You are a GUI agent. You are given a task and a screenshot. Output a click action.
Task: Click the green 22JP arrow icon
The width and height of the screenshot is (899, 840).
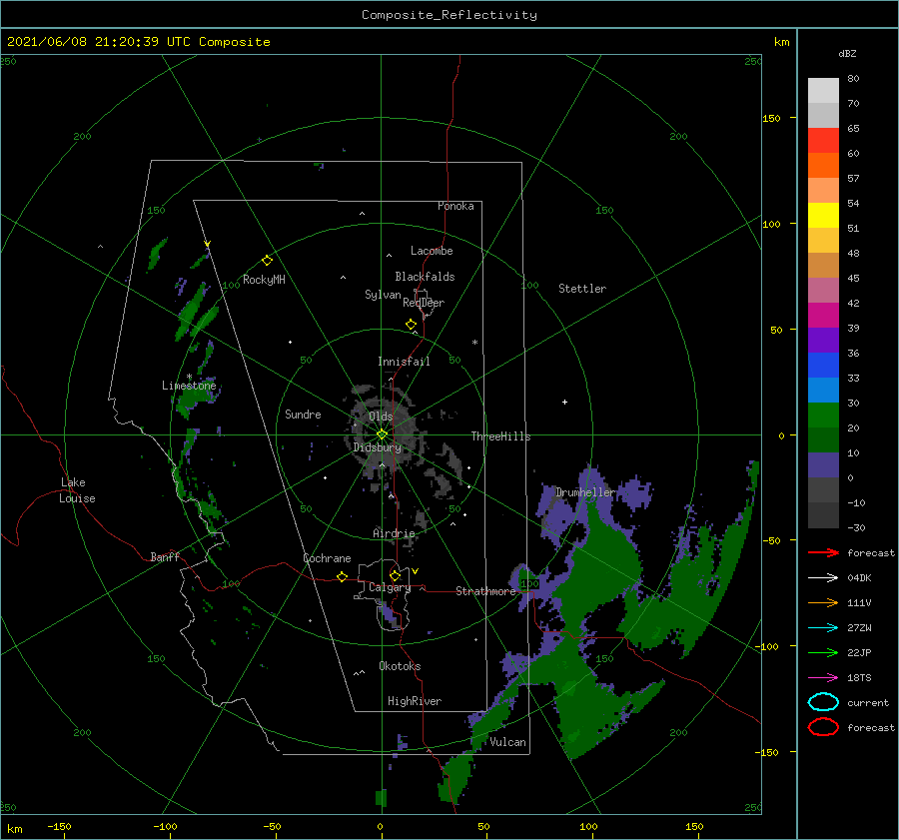click(823, 652)
